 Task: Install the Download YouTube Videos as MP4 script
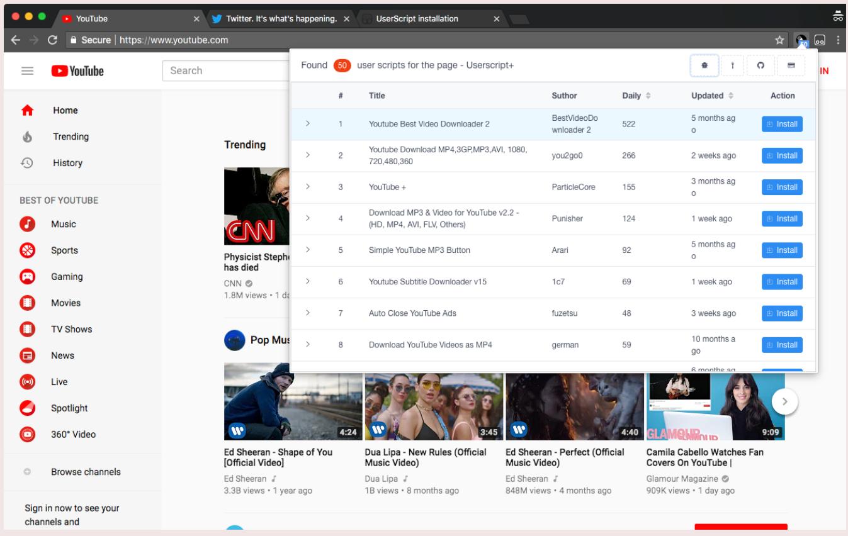[782, 345]
